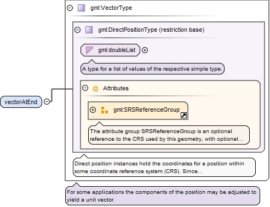Follow the SRSReferenceGroup reference arrow icon
Viewport: 270px width, 207px height.
183,116
